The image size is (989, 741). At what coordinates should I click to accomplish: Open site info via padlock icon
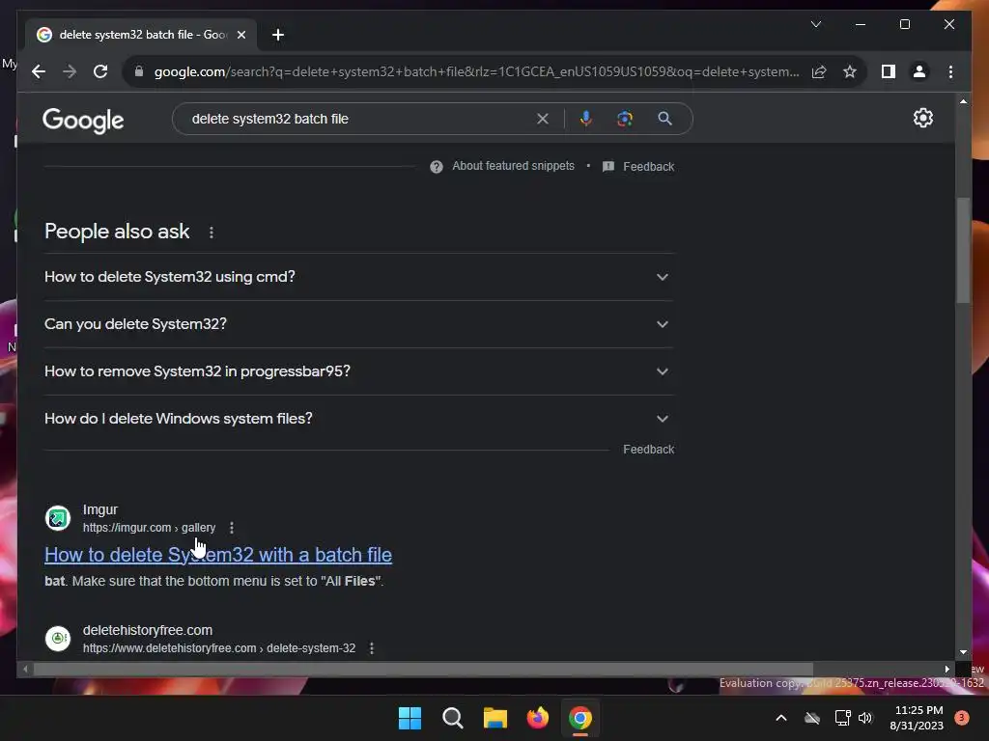click(139, 71)
